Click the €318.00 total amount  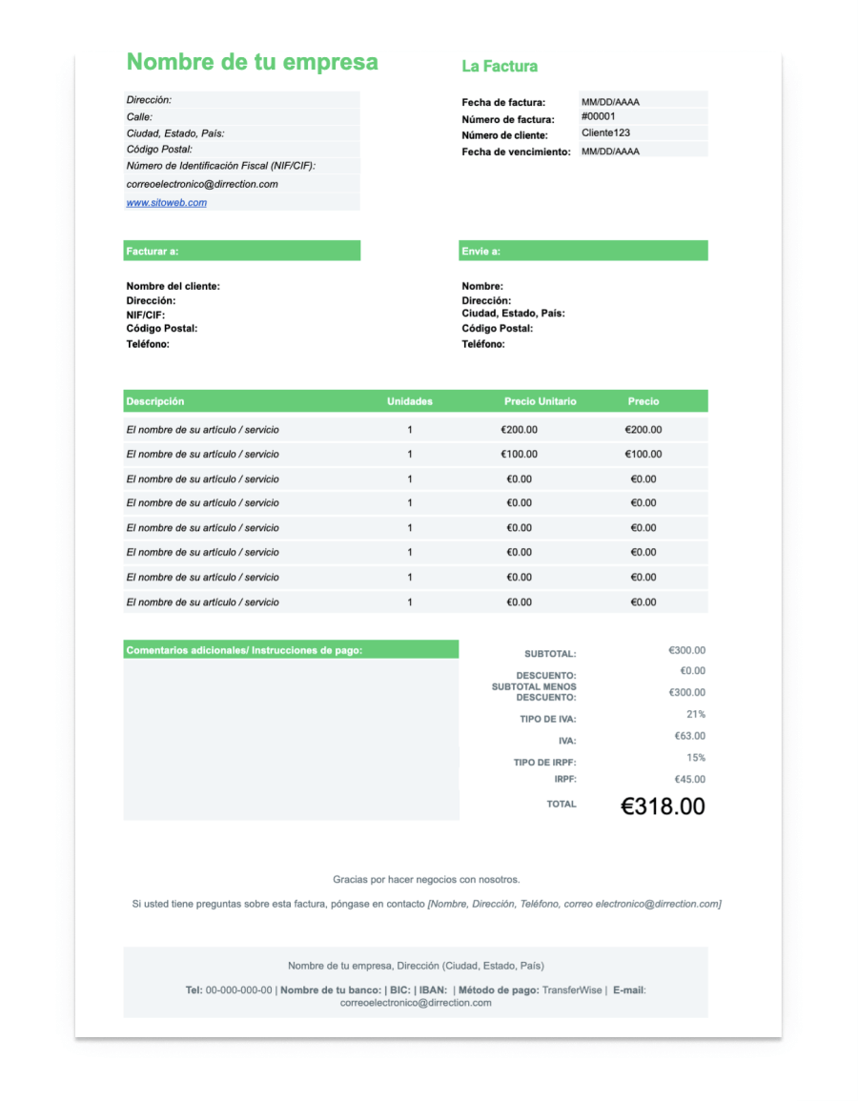[663, 806]
